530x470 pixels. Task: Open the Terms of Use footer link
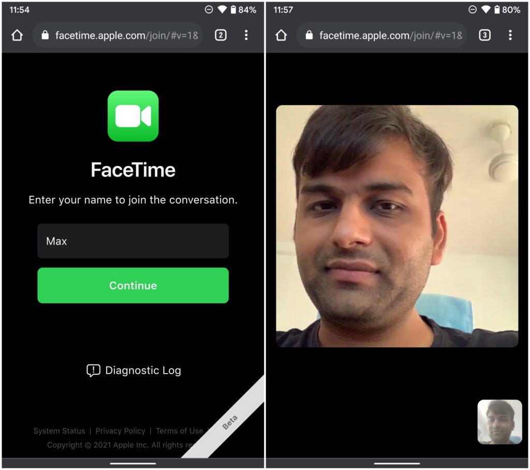click(x=179, y=431)
